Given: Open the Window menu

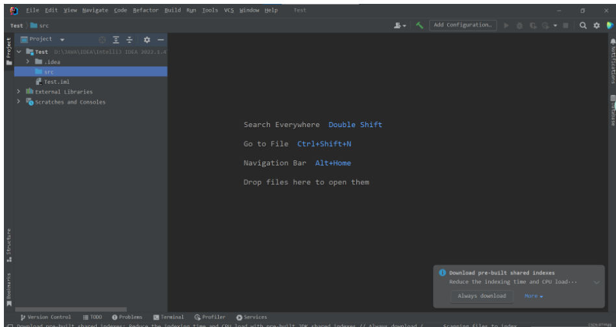Looking at the screenshot, I should pyautogui.click(x=249, y=10).
